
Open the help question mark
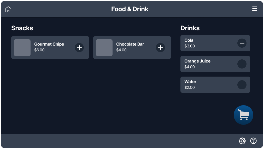click(253, 141)
